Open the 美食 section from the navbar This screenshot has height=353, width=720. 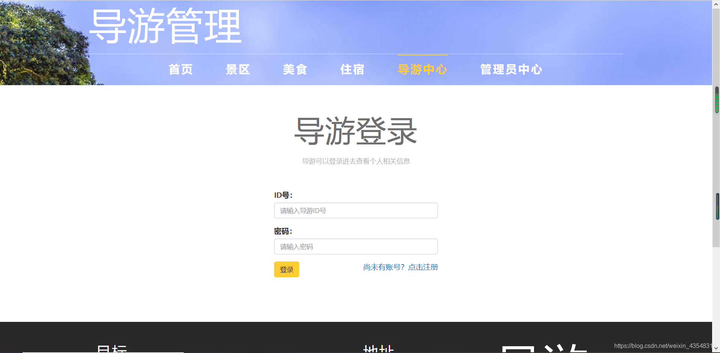click(x=295, y=69)
